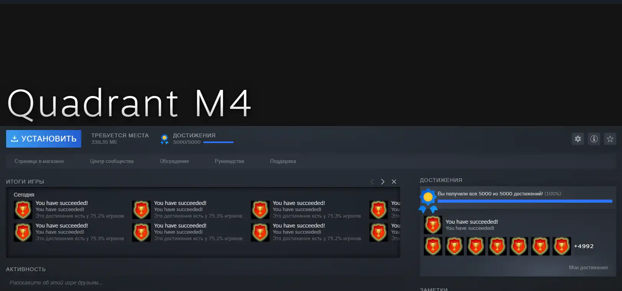Open Руководства tab
The width and height of the screenshot is (622, 291).
point(229,161)
